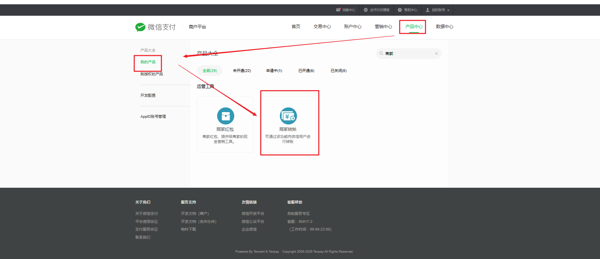Open AppID账号管理 sidebar item
Image resolution: width=600 pixels, height=259 pixels.
pos(153,116)
